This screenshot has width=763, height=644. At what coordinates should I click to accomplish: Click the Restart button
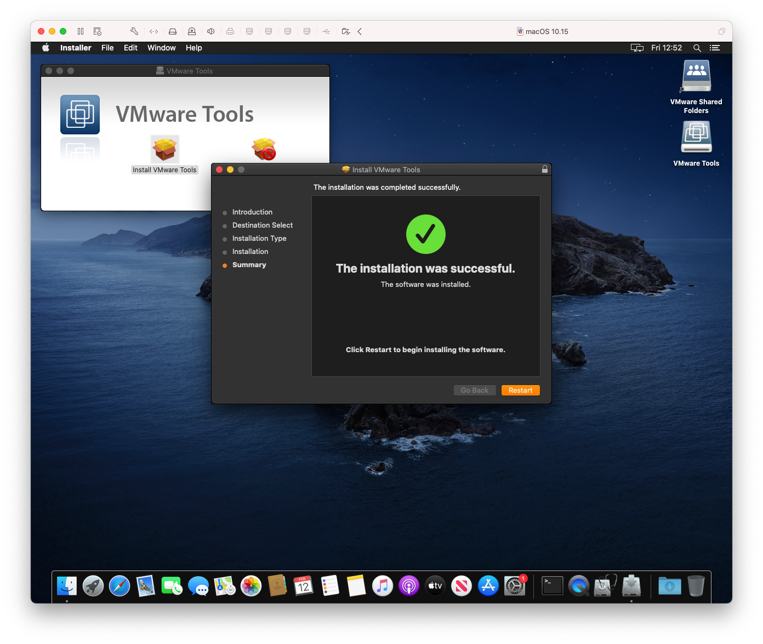(520, 390)
